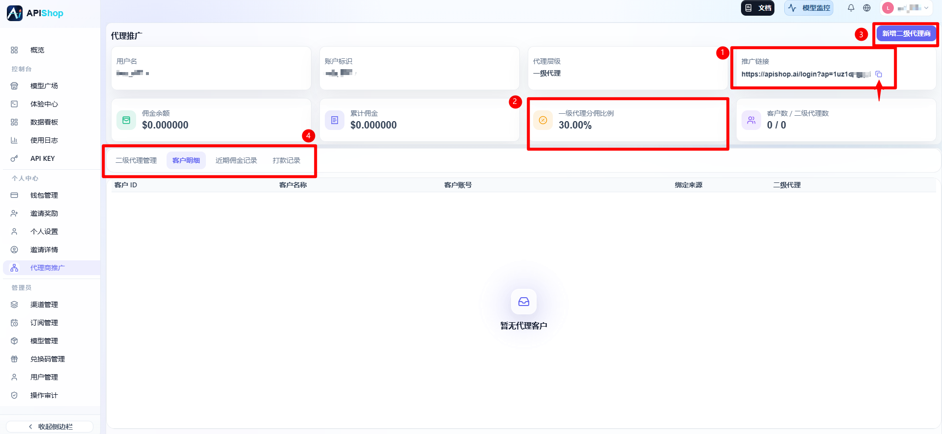Click the 累计佣金 document card icon
The image size is (942, 434).
coord(335,120)
